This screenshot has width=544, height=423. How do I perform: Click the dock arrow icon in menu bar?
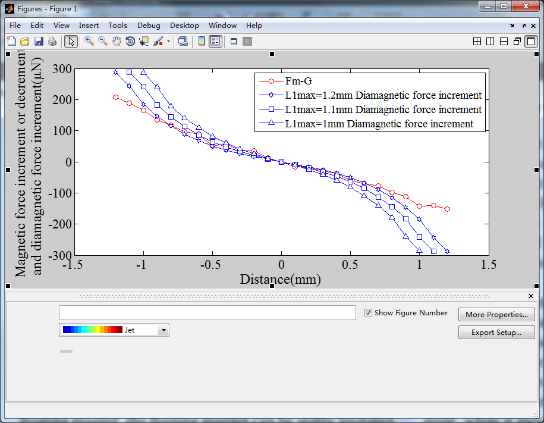512,26
